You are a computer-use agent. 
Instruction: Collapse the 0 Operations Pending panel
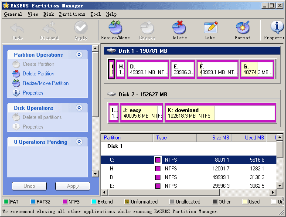tap(79, 142)
